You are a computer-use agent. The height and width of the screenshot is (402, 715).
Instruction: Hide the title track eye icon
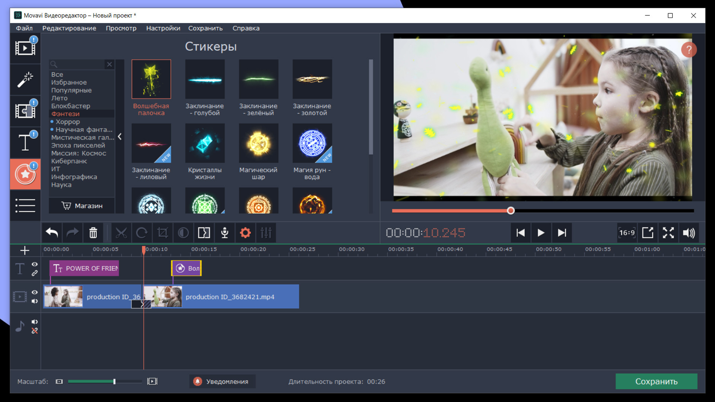[x=35, y=264]
